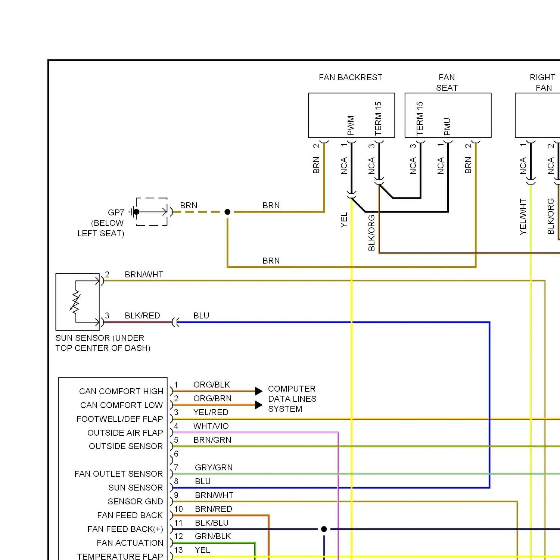
Task: Select the GP7 ground symbol
Action: point(134,212)
